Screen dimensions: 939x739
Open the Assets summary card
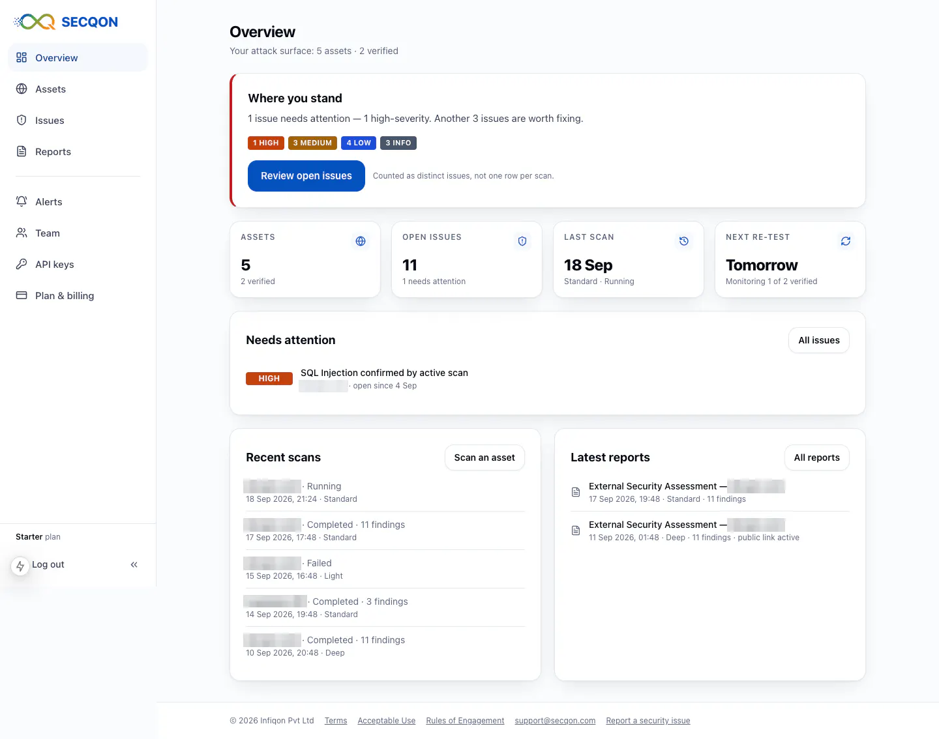(x=305, y=259)
